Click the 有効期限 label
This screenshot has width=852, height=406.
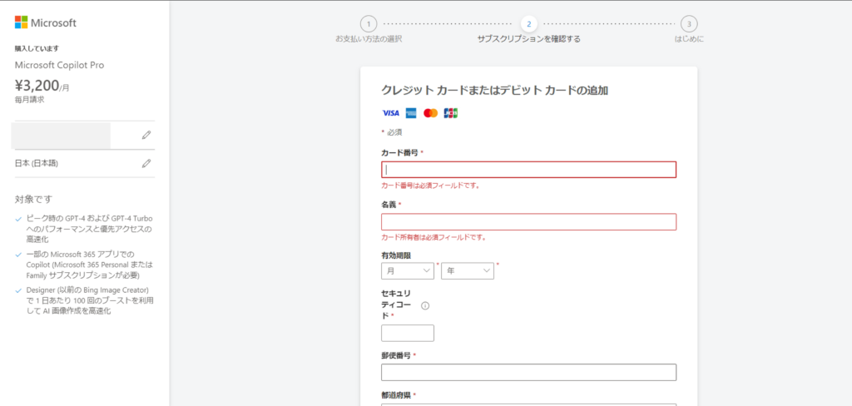(396, 255)
